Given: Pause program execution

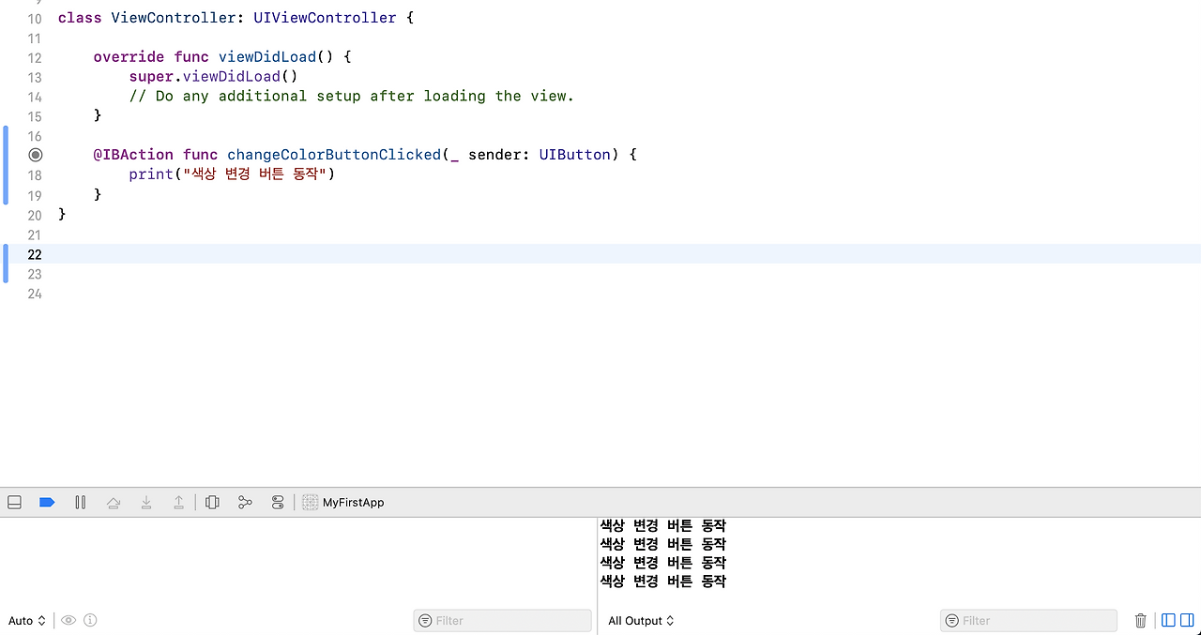Looking at the screenshot, I should 81,503.
